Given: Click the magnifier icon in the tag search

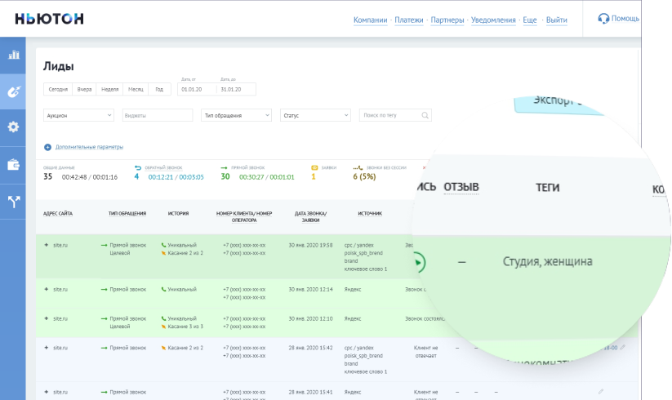Looking at the screenshot, I should point(425,115).
